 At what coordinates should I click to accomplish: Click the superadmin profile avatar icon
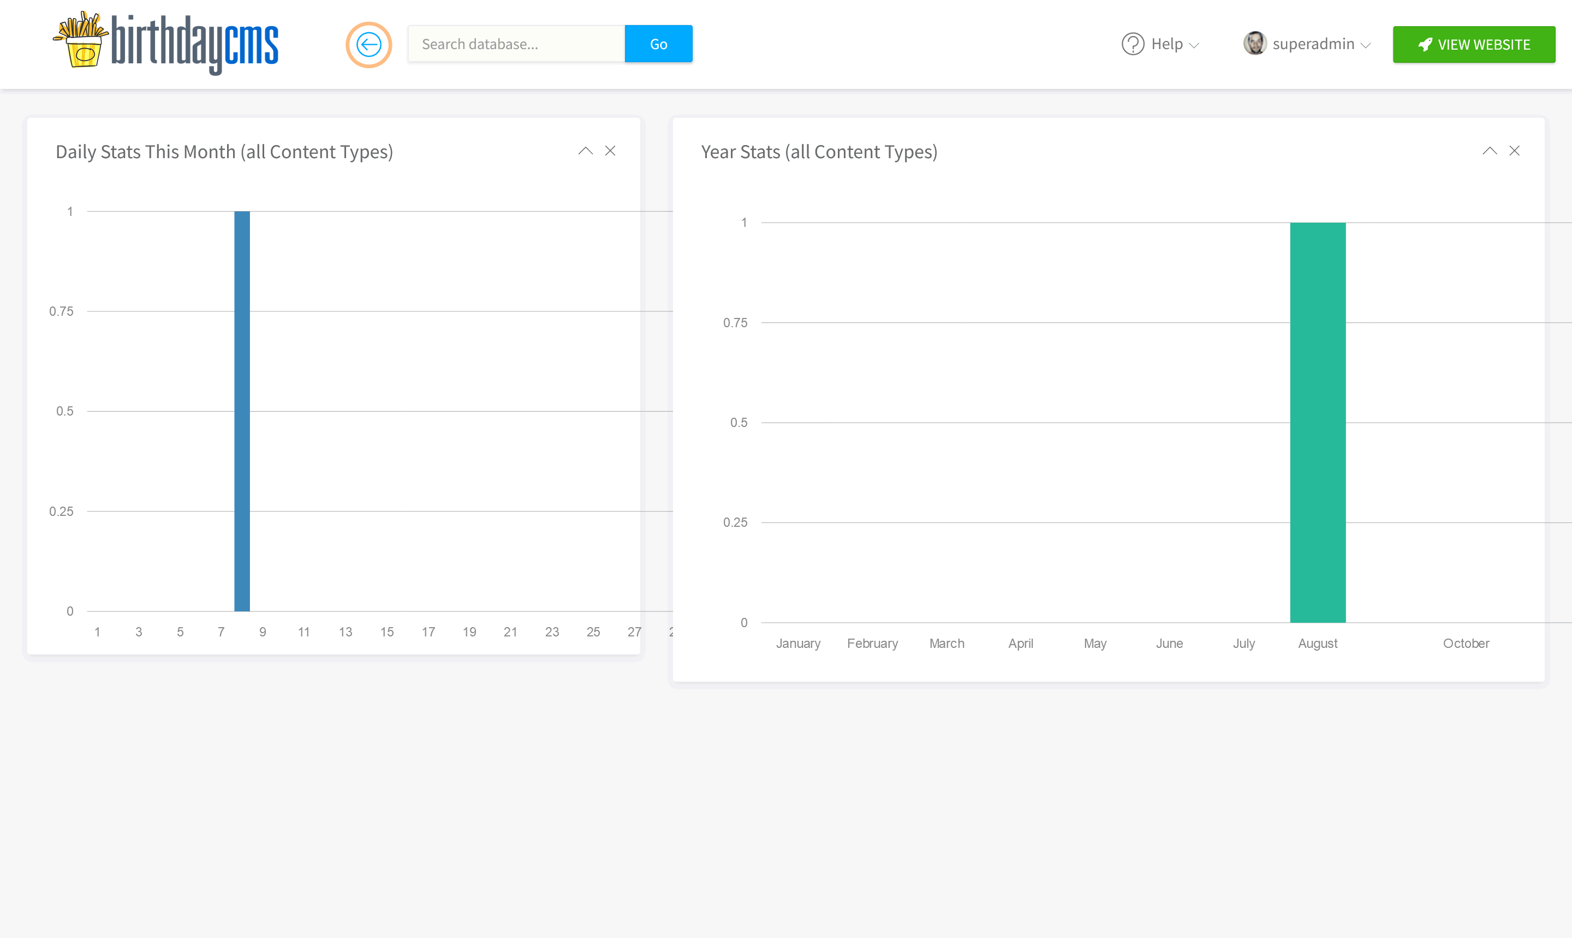(x=1254, y=45)
